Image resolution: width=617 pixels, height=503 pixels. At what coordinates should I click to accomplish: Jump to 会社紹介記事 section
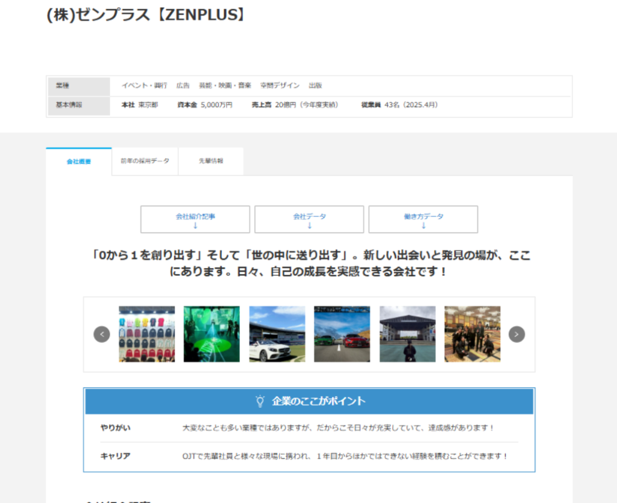tap(195, 219)
